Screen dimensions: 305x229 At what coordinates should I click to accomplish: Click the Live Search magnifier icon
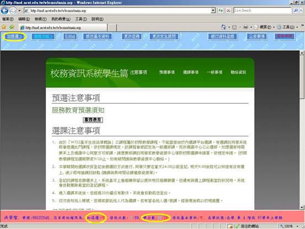[296, 10]
